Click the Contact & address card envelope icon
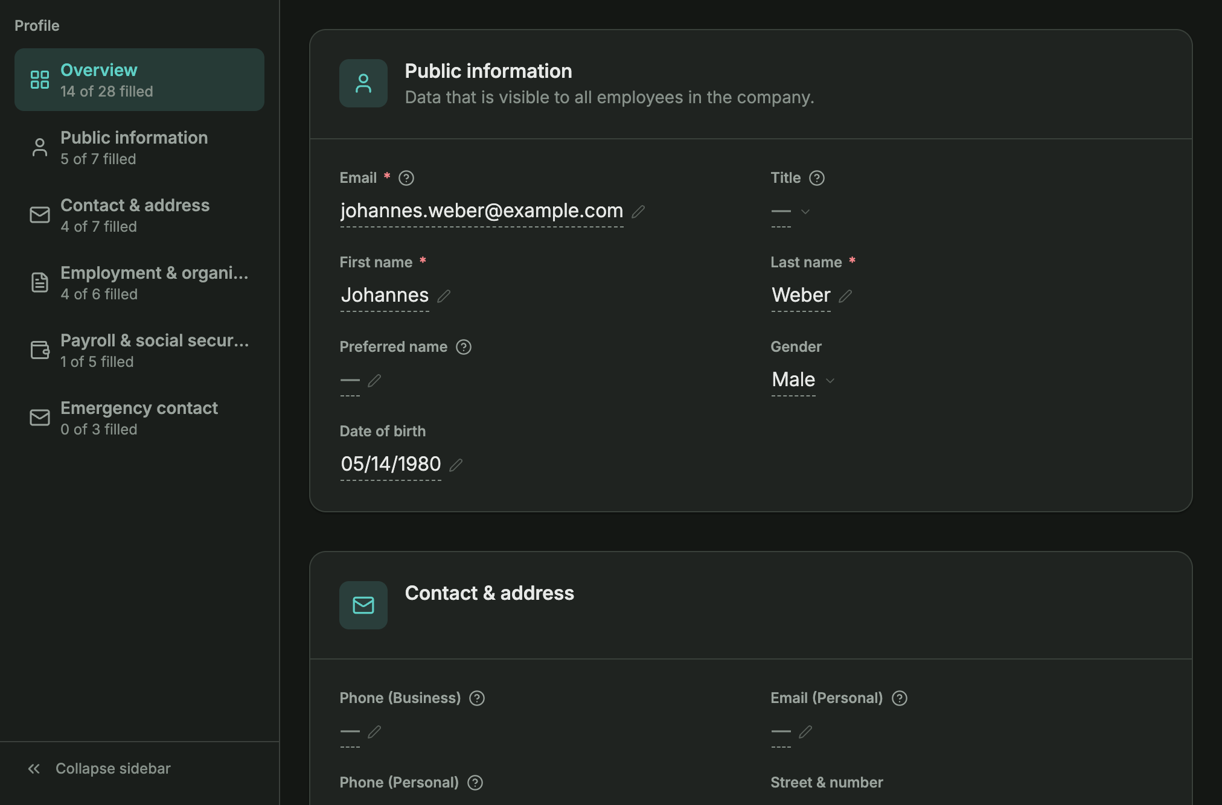 tap(363, 605)
